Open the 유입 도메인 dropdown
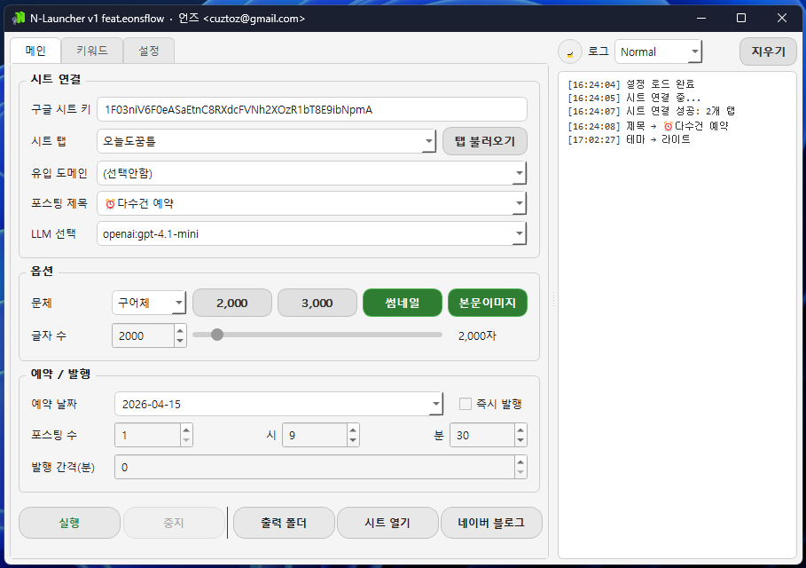 tap(311, 173)
